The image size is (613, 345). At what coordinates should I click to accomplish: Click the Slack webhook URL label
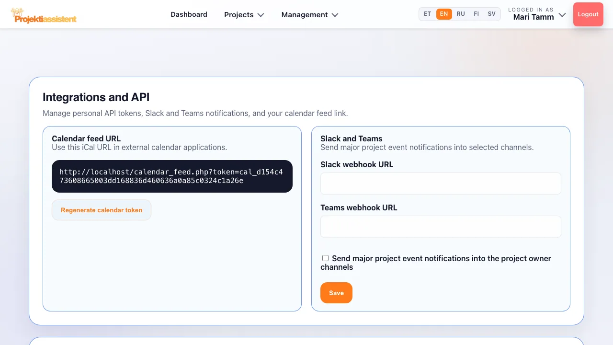click(357, 164)
